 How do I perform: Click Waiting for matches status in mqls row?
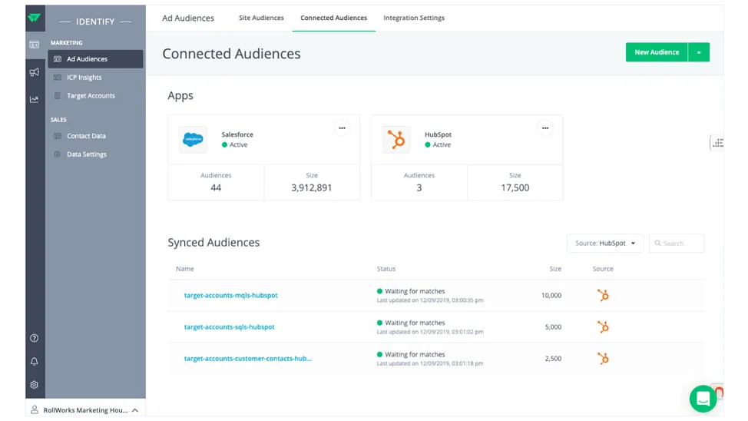(x=415, y=291)
